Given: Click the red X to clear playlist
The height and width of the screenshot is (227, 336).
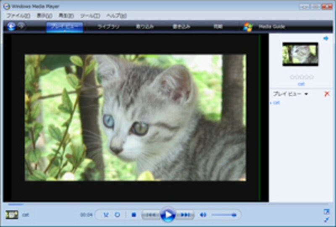Looking at the screenshot, I should click(327, 94).
